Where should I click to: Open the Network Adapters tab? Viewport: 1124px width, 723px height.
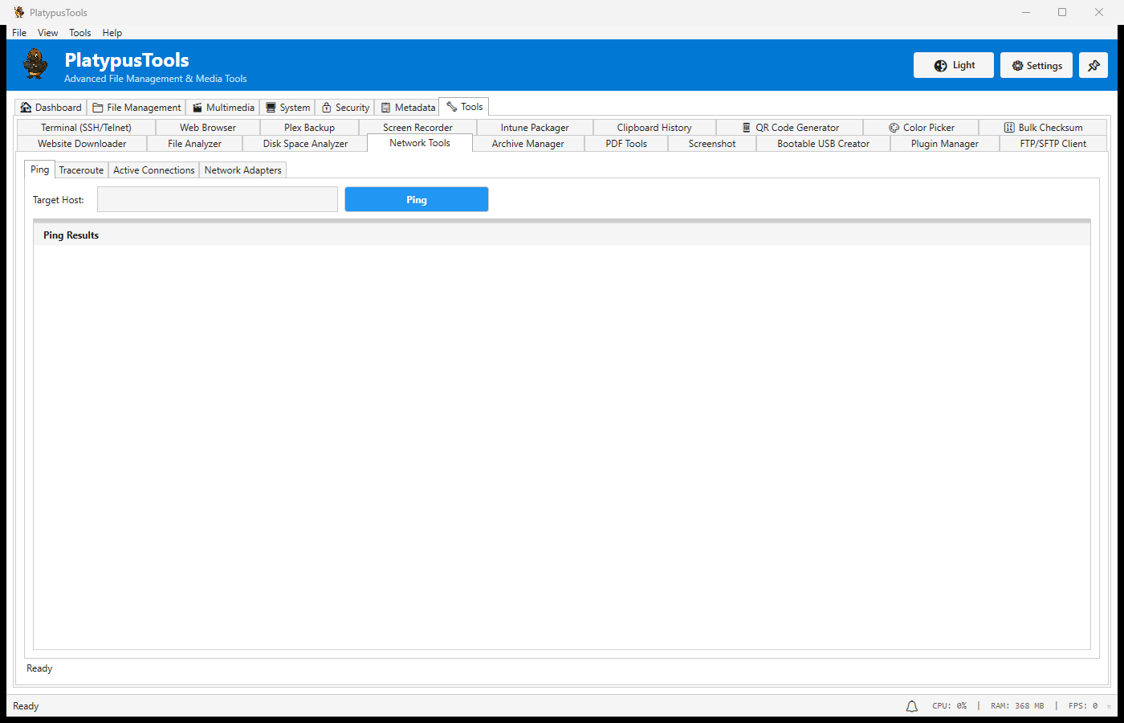(242, 170)
